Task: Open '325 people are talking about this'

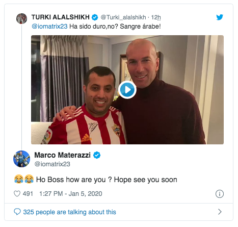Action: (69, 212)
